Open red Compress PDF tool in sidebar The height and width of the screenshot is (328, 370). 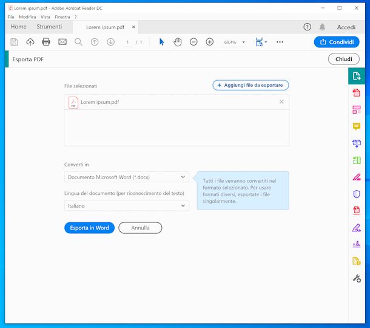click(x=357, y=211)
